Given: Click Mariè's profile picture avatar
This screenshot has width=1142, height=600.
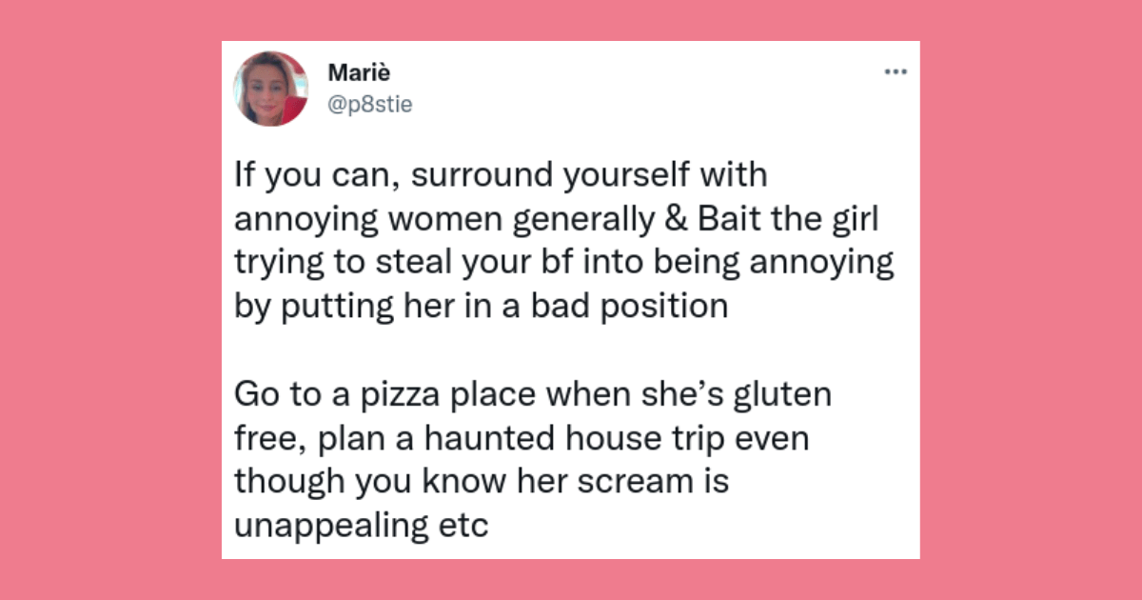Looking at the screenshot, I should click(x=270, y=89).
